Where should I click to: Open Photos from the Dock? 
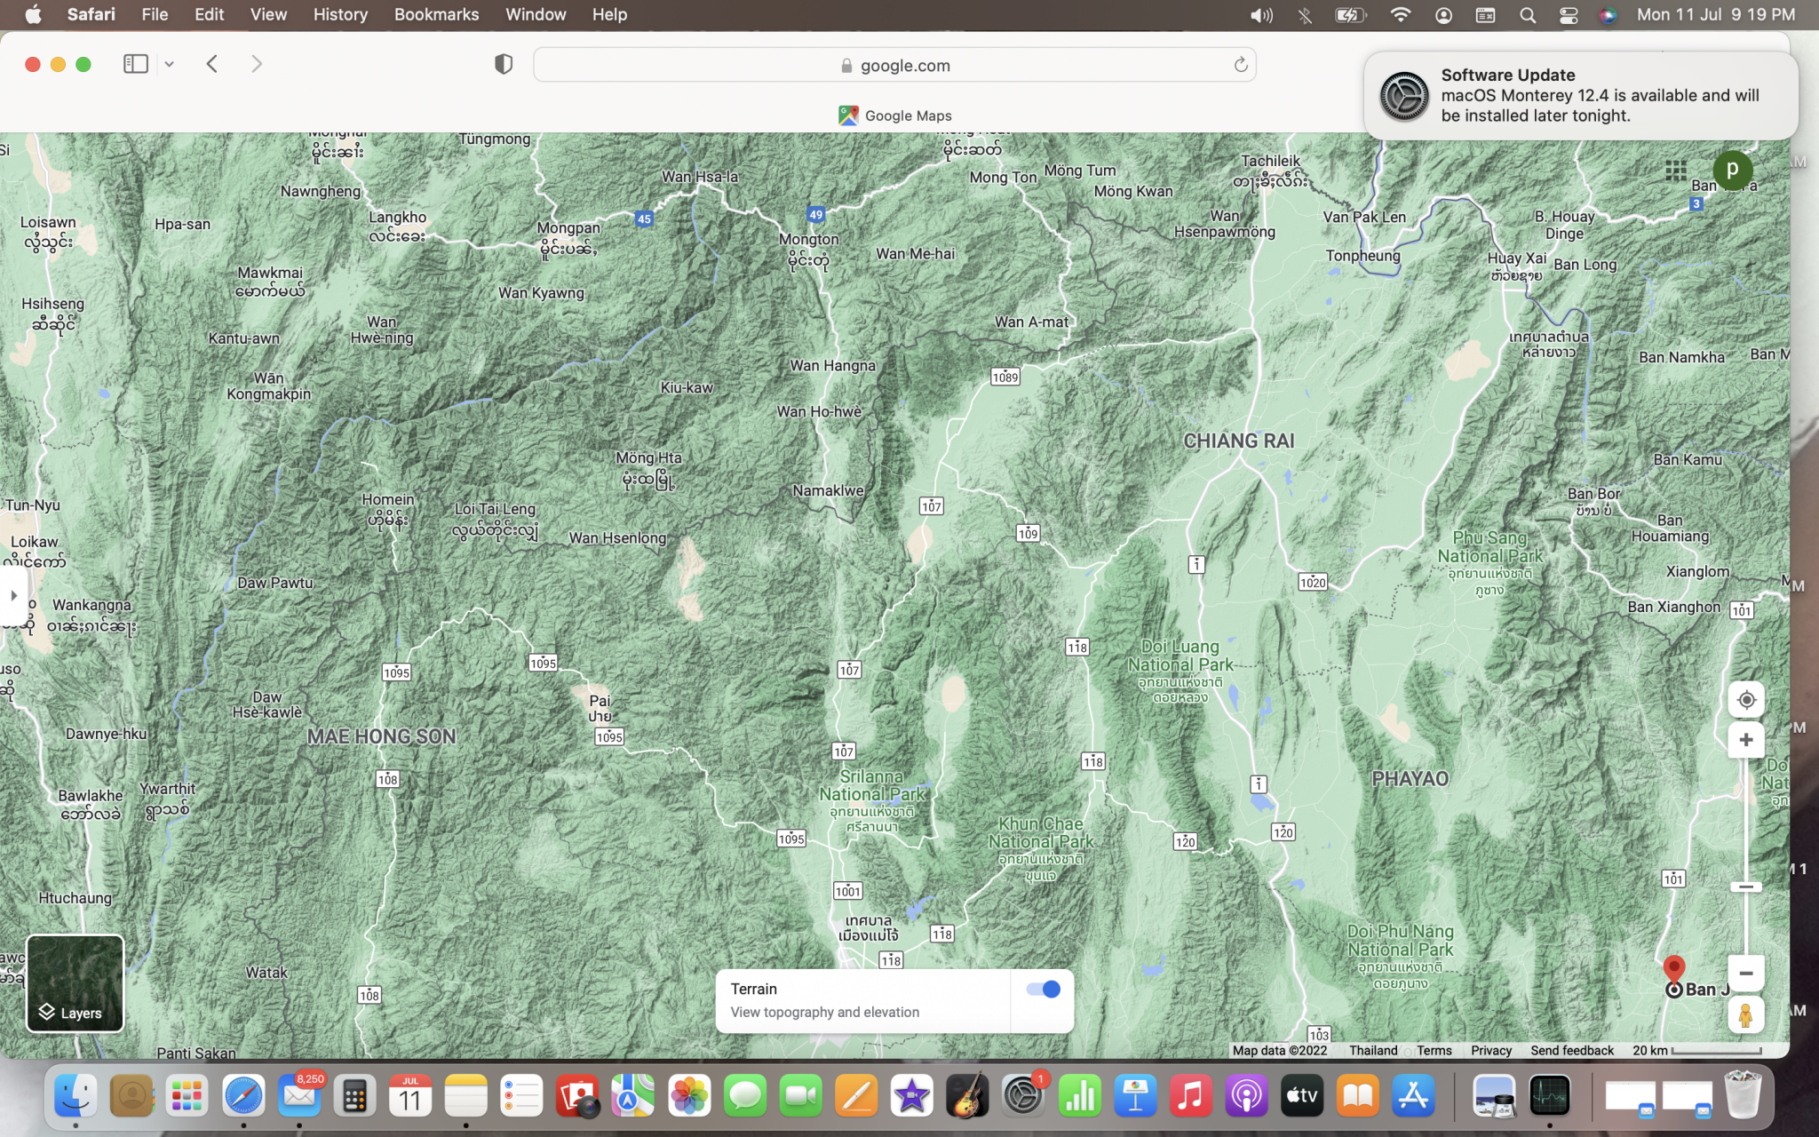(x=689, y=1095)
